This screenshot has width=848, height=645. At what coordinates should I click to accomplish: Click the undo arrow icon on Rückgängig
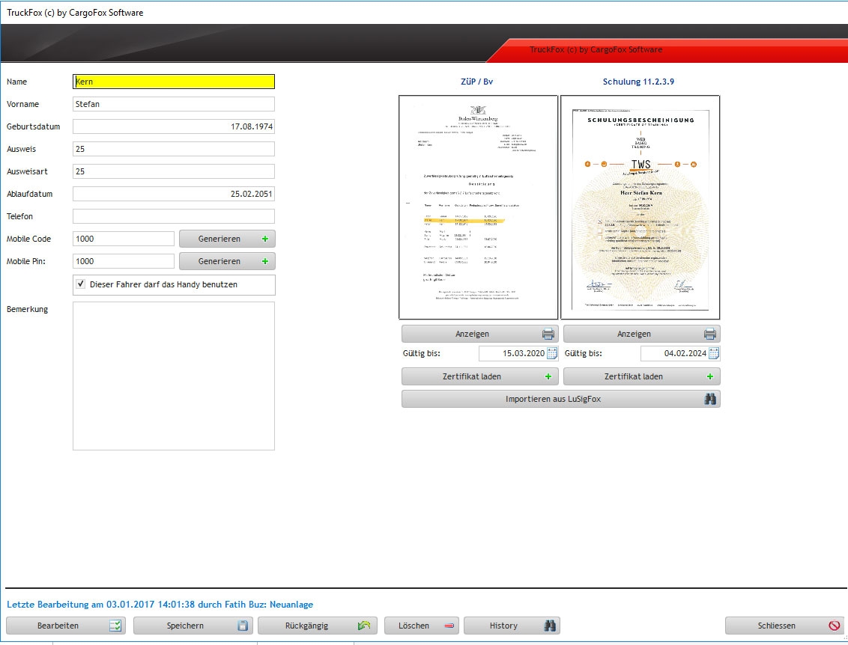[364, 626]
